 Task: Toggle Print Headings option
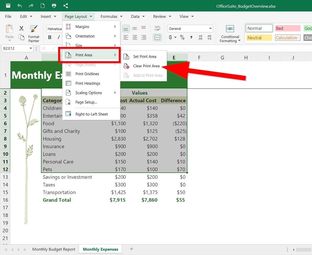click(x=88, y=83)
